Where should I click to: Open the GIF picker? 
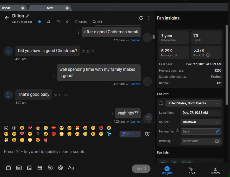tap(19, 168)
